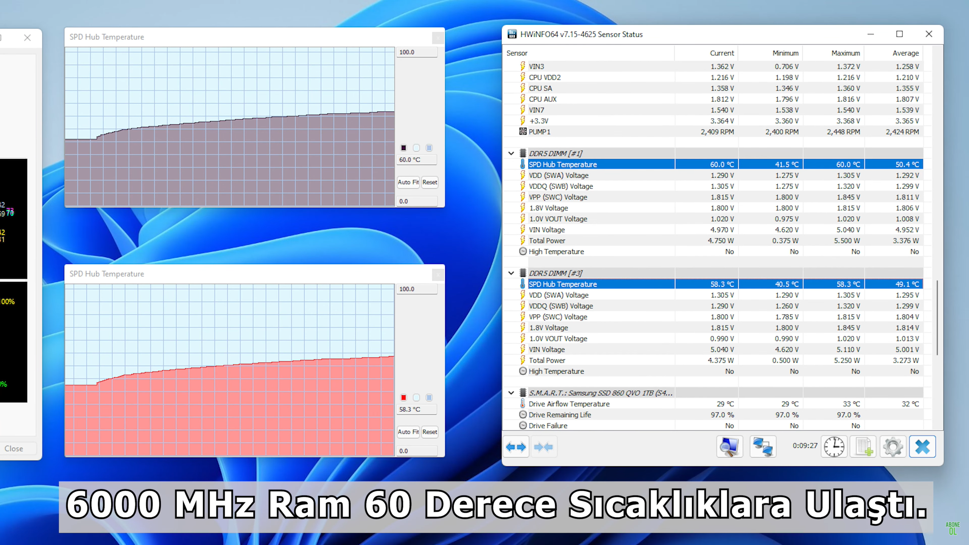This screenshot has width=969, height=545.
Task: Click the lightning icon beside CPU SA
Action: (523, 88)
